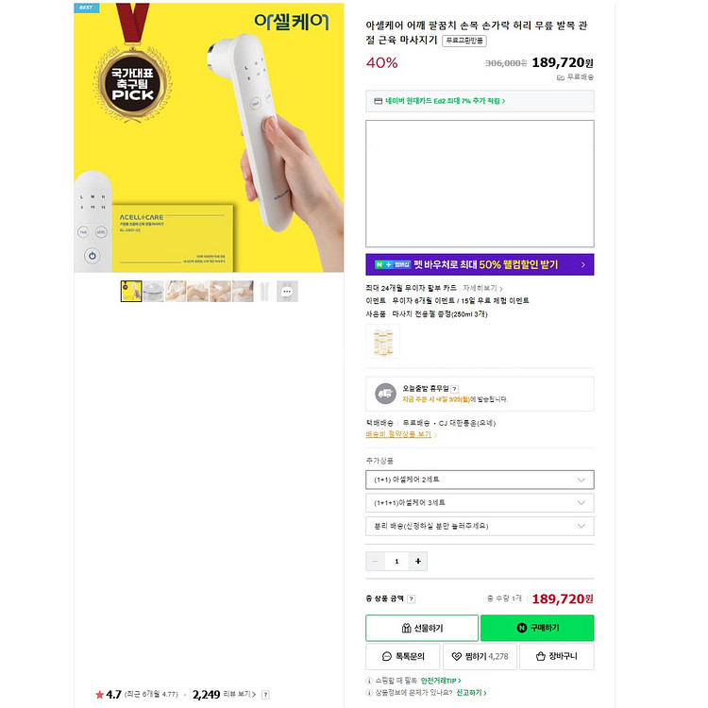This screenshot has height=708, width=708.
Task: Click the plus quantity button
Action: pyautogui.click(x=419, y=561)
